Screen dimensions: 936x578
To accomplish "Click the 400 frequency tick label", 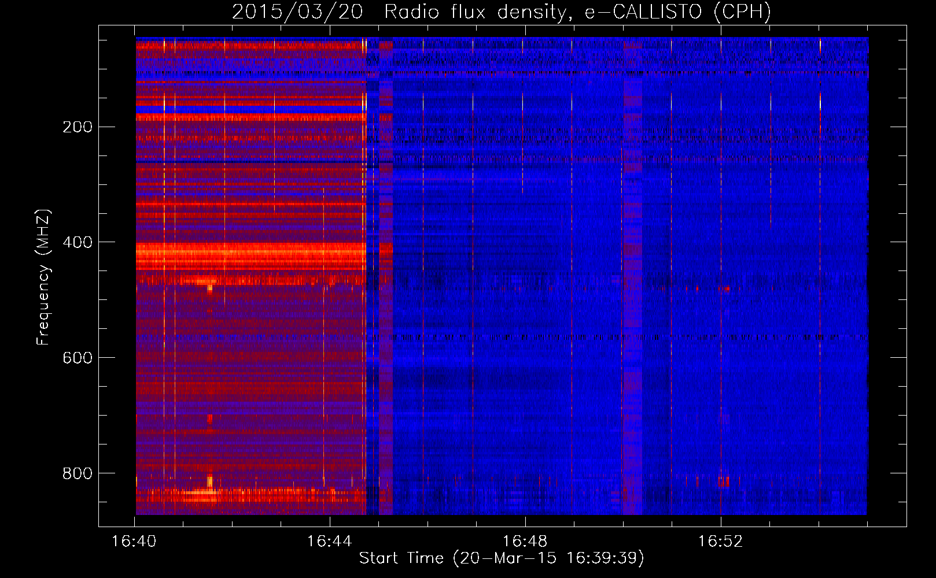I will point(77,243).
